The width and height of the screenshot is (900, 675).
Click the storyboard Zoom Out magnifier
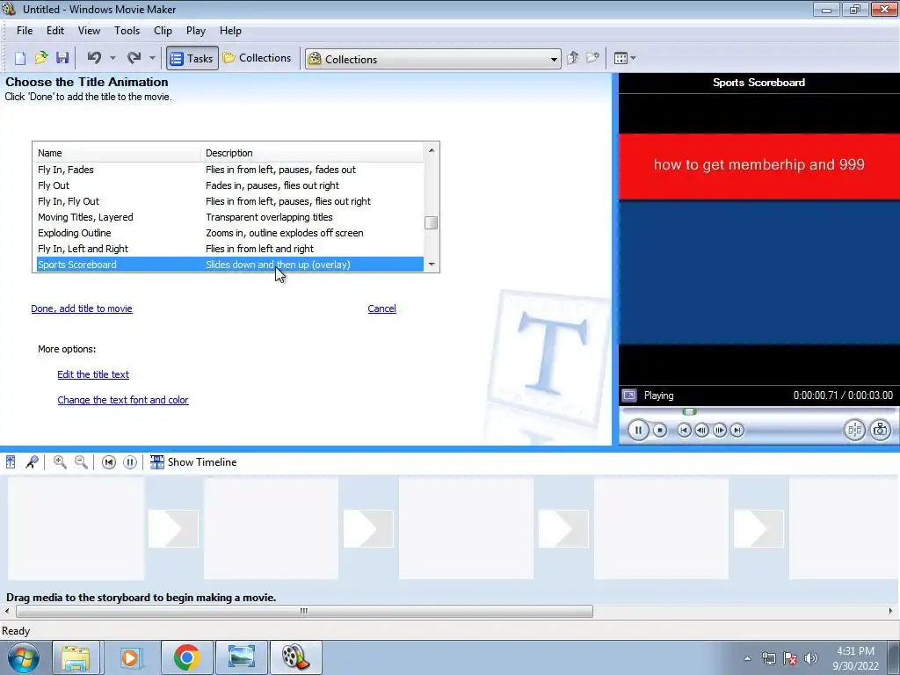(x=81, y=462)
